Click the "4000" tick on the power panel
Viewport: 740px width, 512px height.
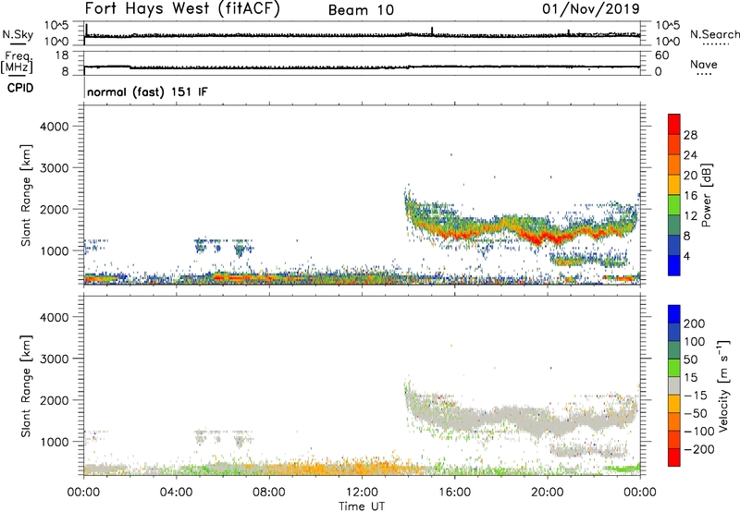[54, 127]
